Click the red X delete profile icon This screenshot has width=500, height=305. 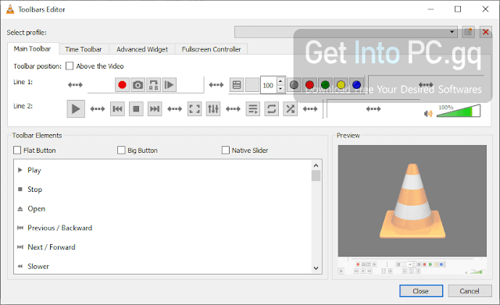(486, 32)
